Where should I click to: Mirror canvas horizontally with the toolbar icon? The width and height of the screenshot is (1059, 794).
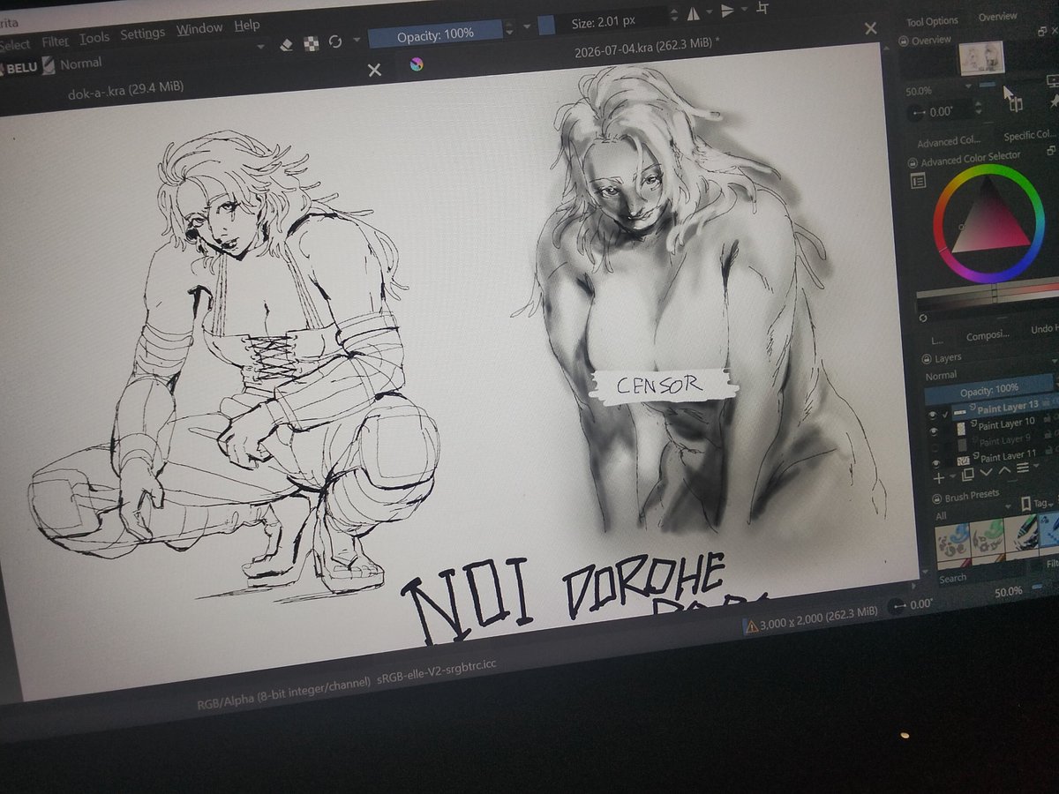click(x=693, y=14)
